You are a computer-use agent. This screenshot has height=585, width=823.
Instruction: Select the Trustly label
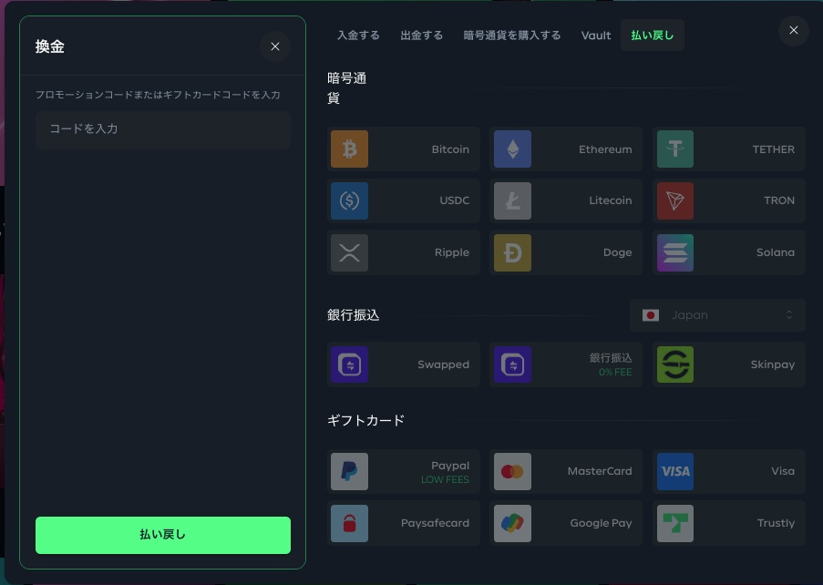coord(776,523)
